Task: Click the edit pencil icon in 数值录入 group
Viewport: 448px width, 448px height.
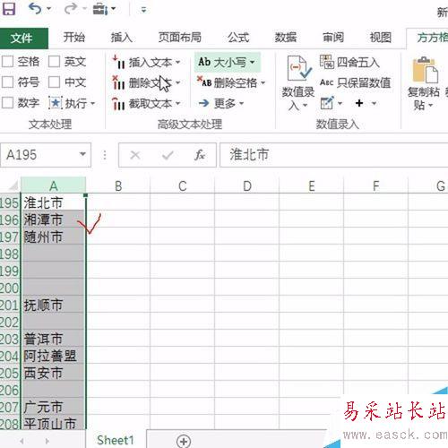Action: click(x=327, y=103)
